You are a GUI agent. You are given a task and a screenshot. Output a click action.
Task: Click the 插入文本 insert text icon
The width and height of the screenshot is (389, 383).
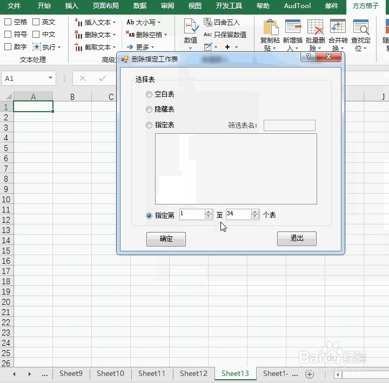point(78,22)
